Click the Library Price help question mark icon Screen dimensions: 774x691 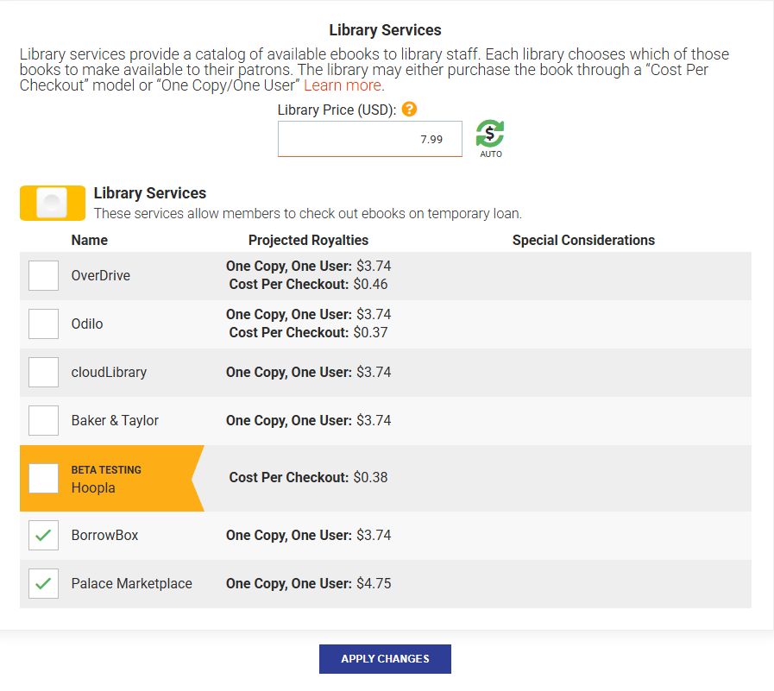[x=409, y=109]
